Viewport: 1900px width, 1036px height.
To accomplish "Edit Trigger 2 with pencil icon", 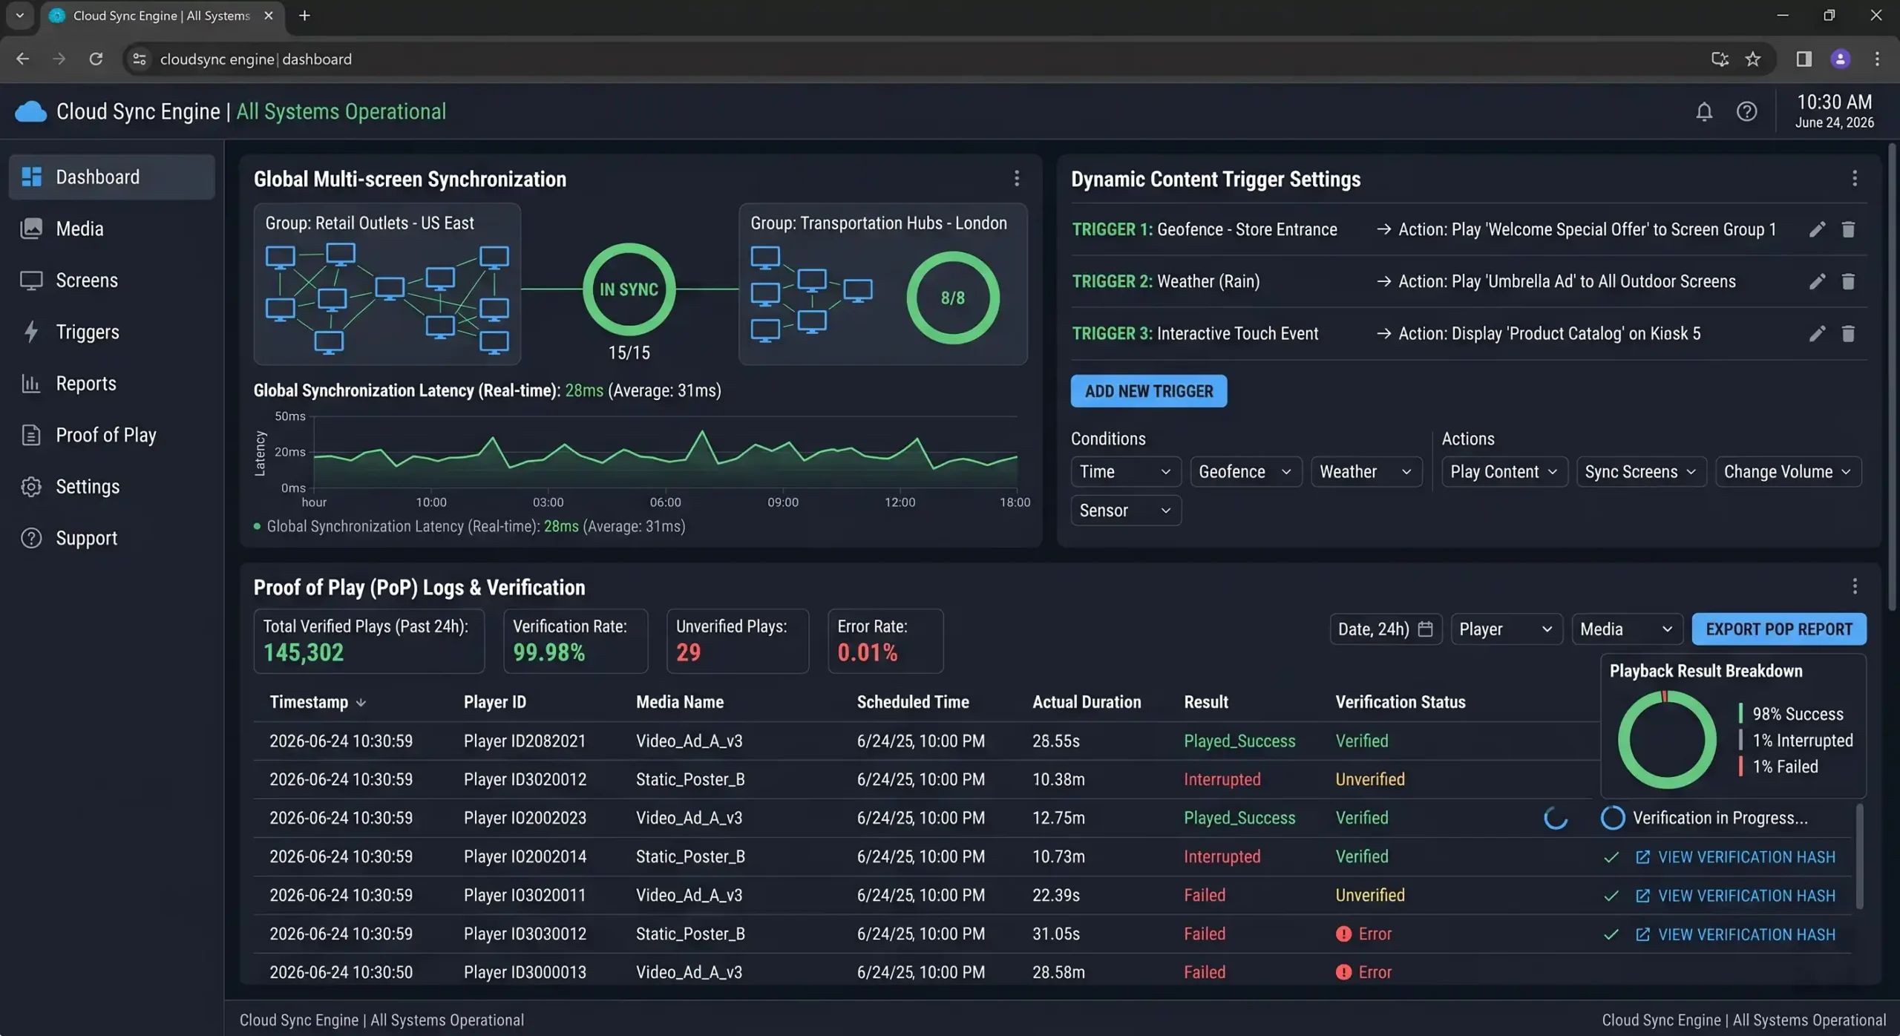I will coord(1817,282).
